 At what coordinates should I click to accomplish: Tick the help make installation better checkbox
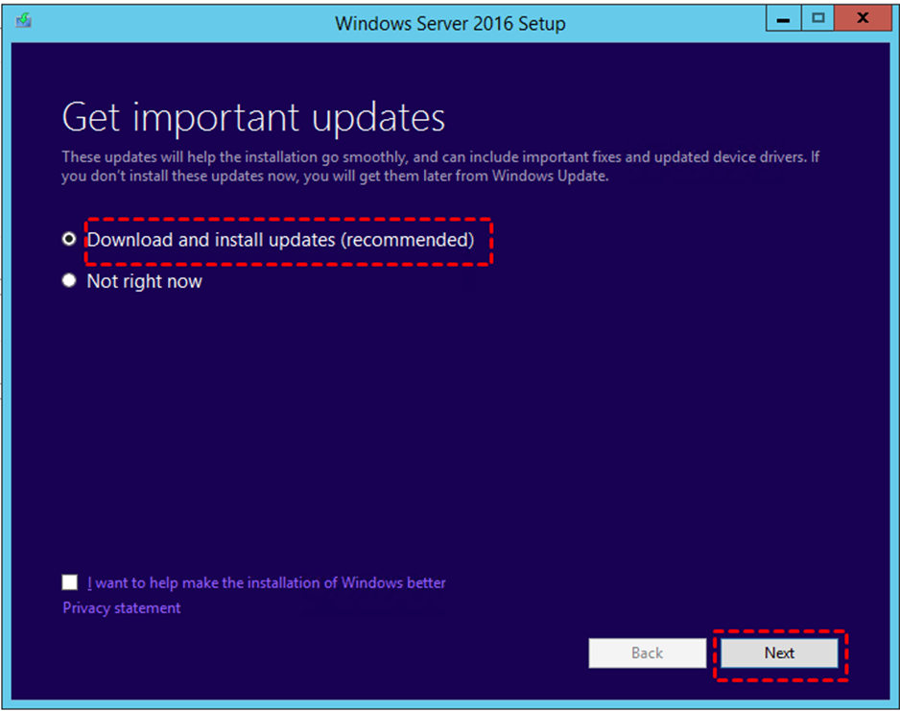(70, 582)
